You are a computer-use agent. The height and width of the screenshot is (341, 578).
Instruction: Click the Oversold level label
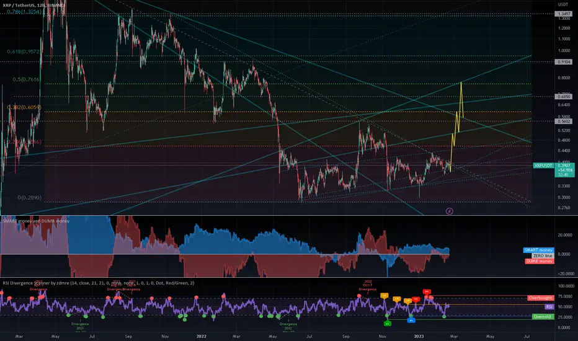pyautogui.click(x=543, y=317)
